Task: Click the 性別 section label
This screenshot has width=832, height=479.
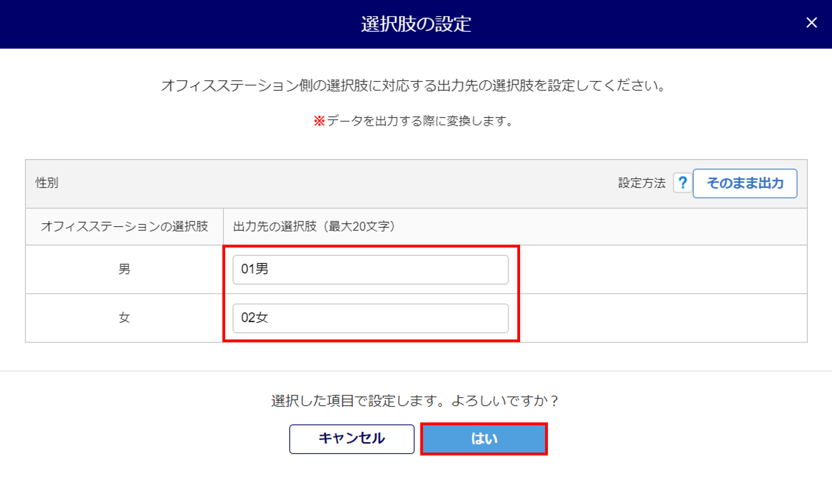Action: pos(47,183)
